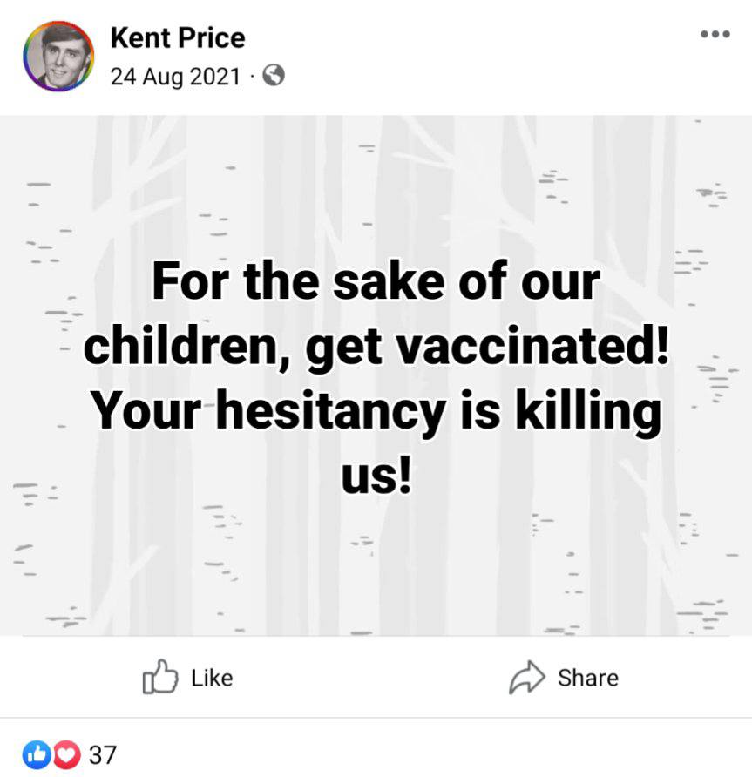Open the Kent Price profile name link

[x=178, y=37]
